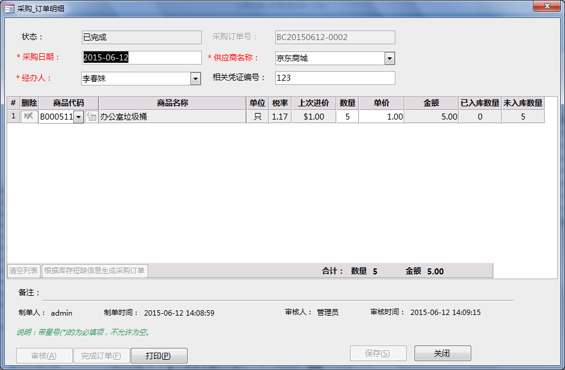Close the 采购_订单明细 window
Viewport: 565px width, 370px height.
546,6
